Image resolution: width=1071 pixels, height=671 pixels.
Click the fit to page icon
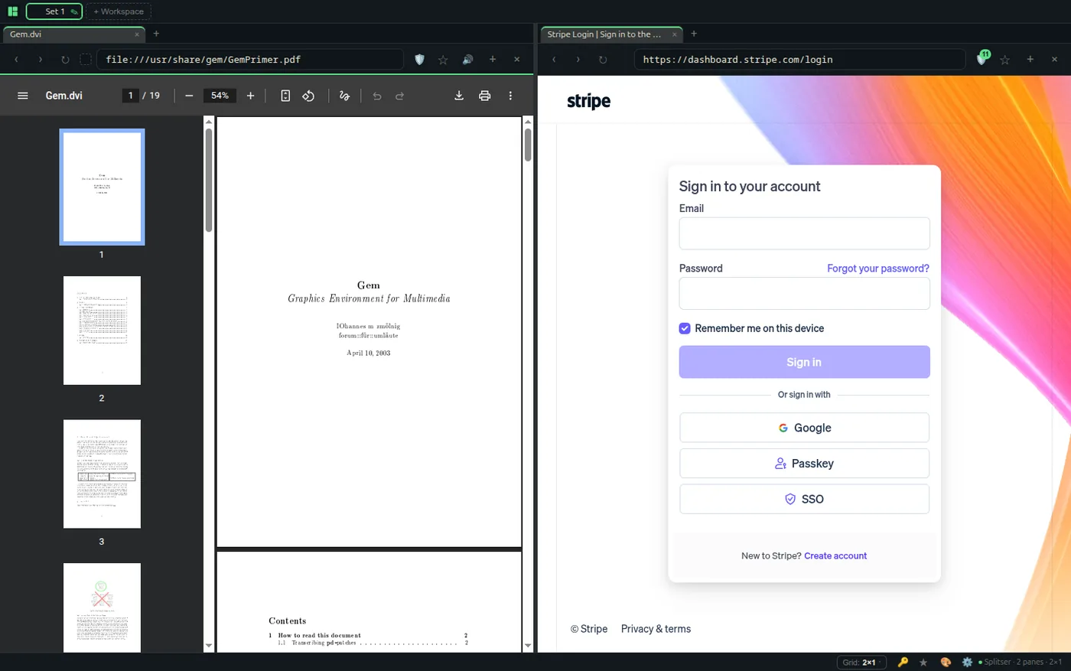[285, 96]
